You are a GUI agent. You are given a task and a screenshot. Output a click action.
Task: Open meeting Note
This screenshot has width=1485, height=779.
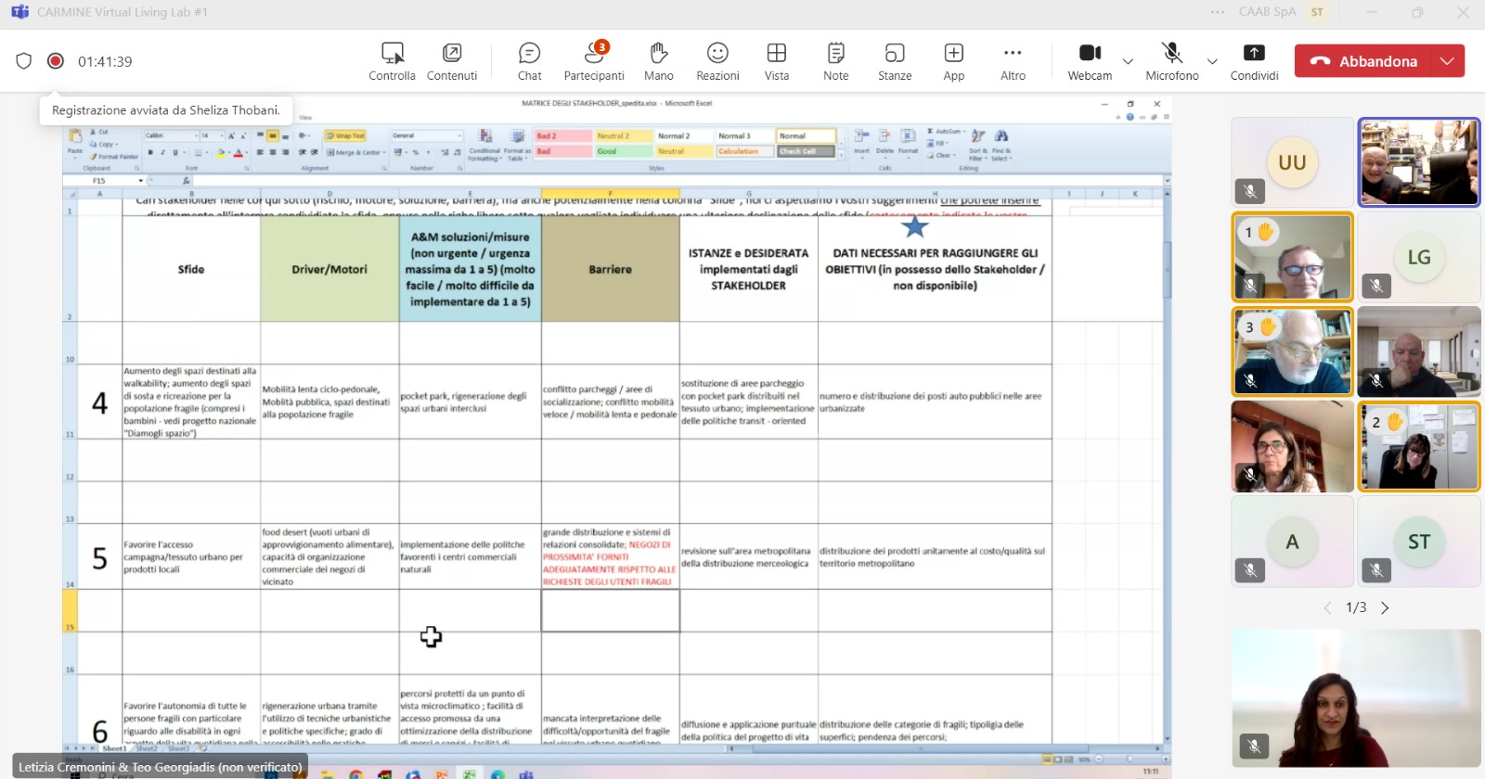pos(835,61)
